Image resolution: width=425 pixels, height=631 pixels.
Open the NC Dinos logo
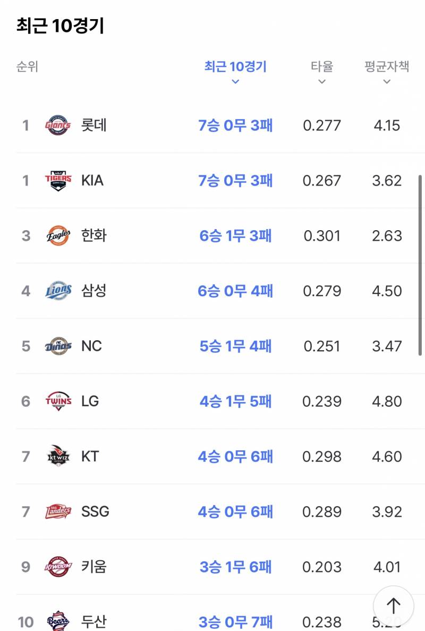tap(58, 346)
